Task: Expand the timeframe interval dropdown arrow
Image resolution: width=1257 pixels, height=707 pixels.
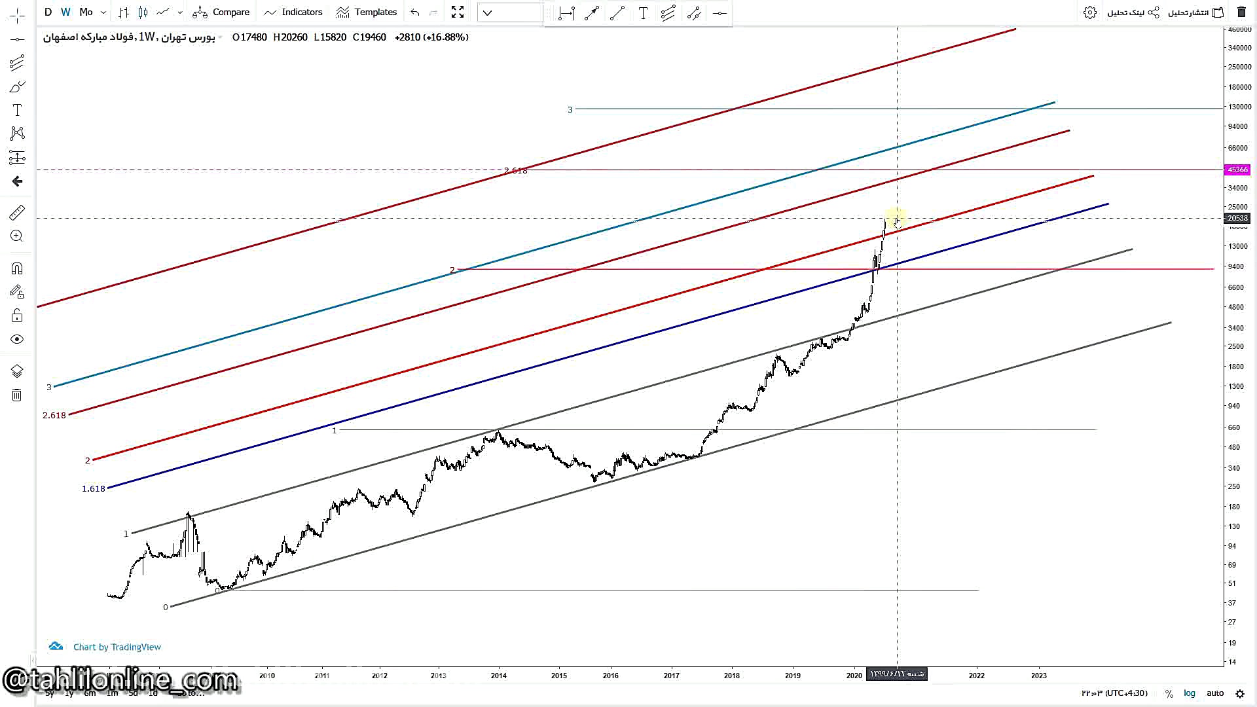Action: pyautogui.click(x=103, y=12)
